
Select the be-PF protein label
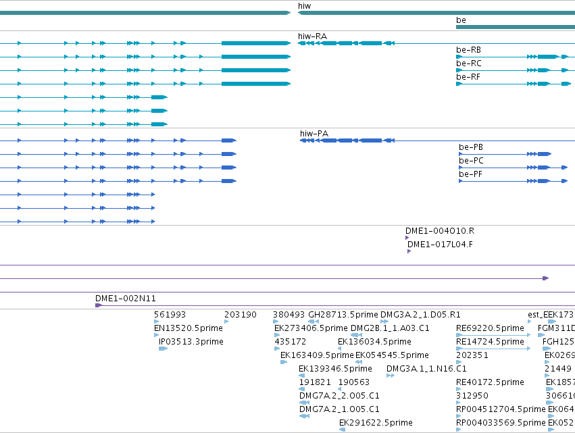470,174
